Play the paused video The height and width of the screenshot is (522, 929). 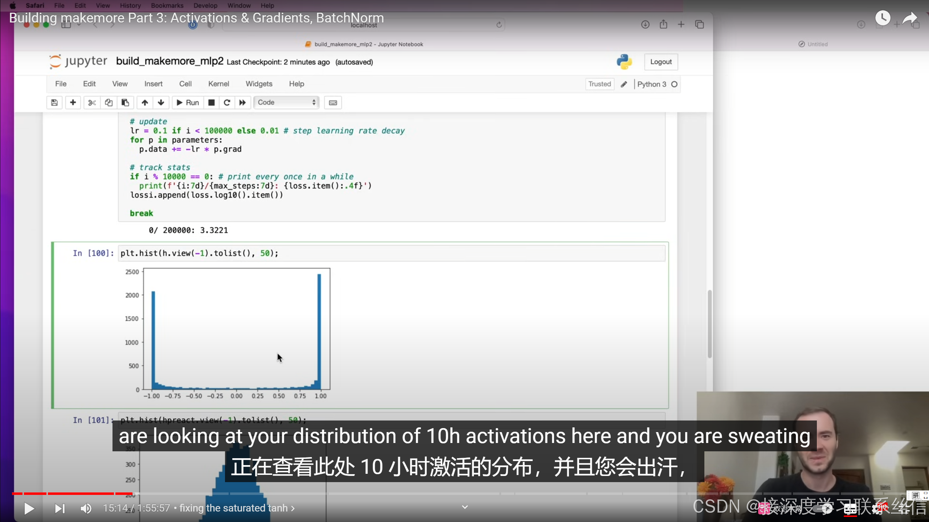(x=29, y=508)
